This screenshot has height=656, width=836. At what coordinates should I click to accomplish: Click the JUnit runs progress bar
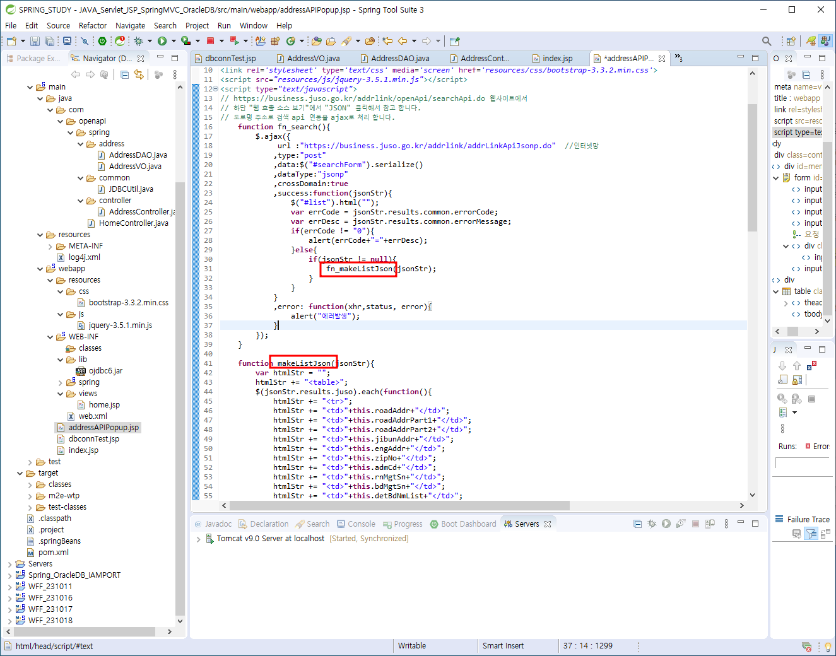tap(802, 463)
